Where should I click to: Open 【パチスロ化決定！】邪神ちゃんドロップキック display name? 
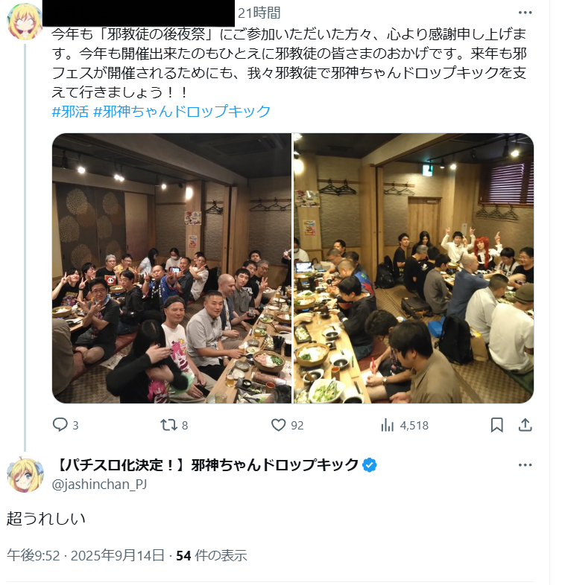tap(206, 465)
